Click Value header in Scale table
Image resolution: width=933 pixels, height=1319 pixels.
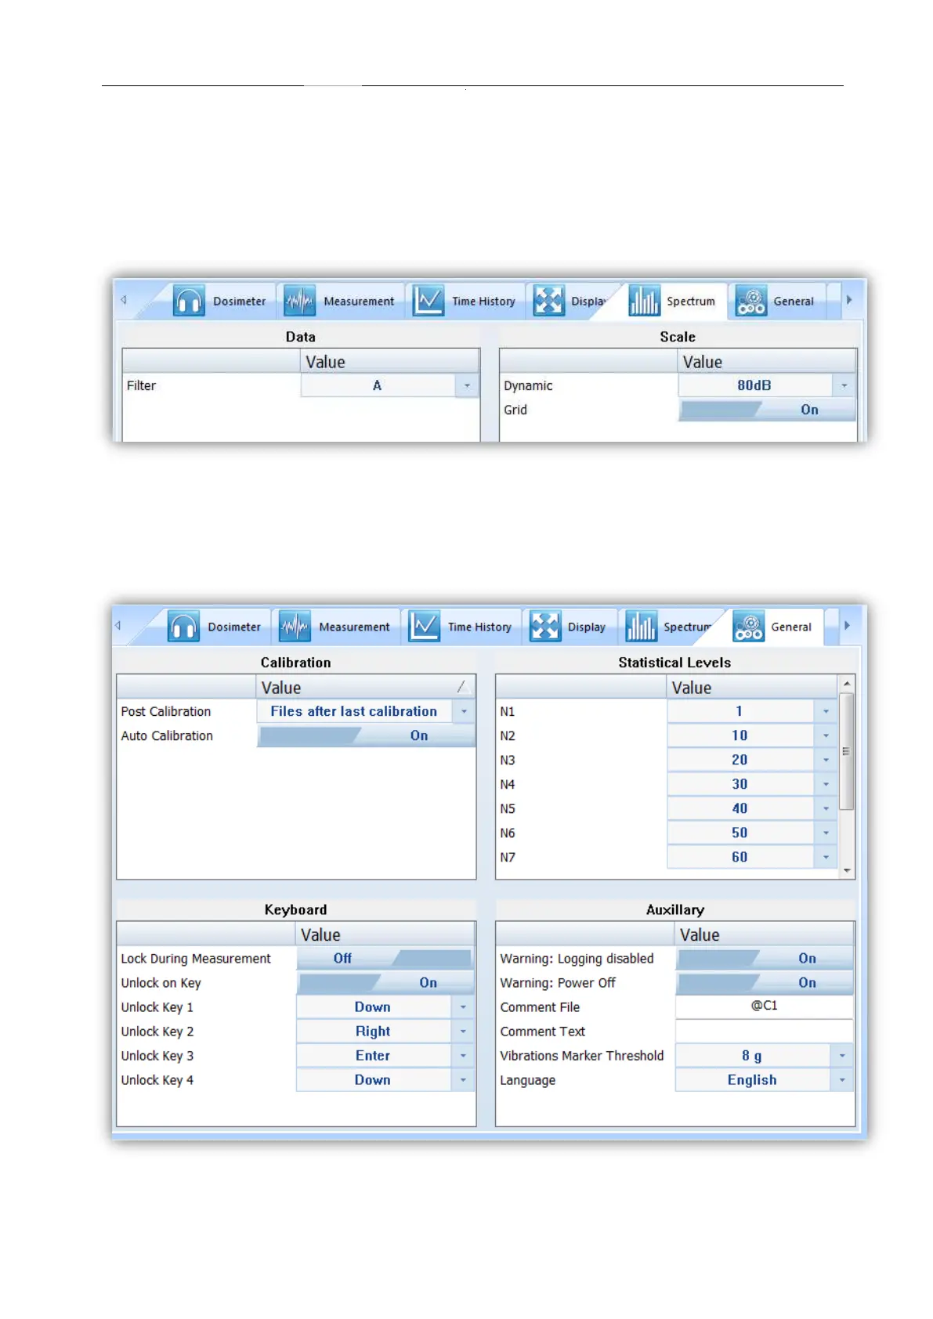coord(767,362)
